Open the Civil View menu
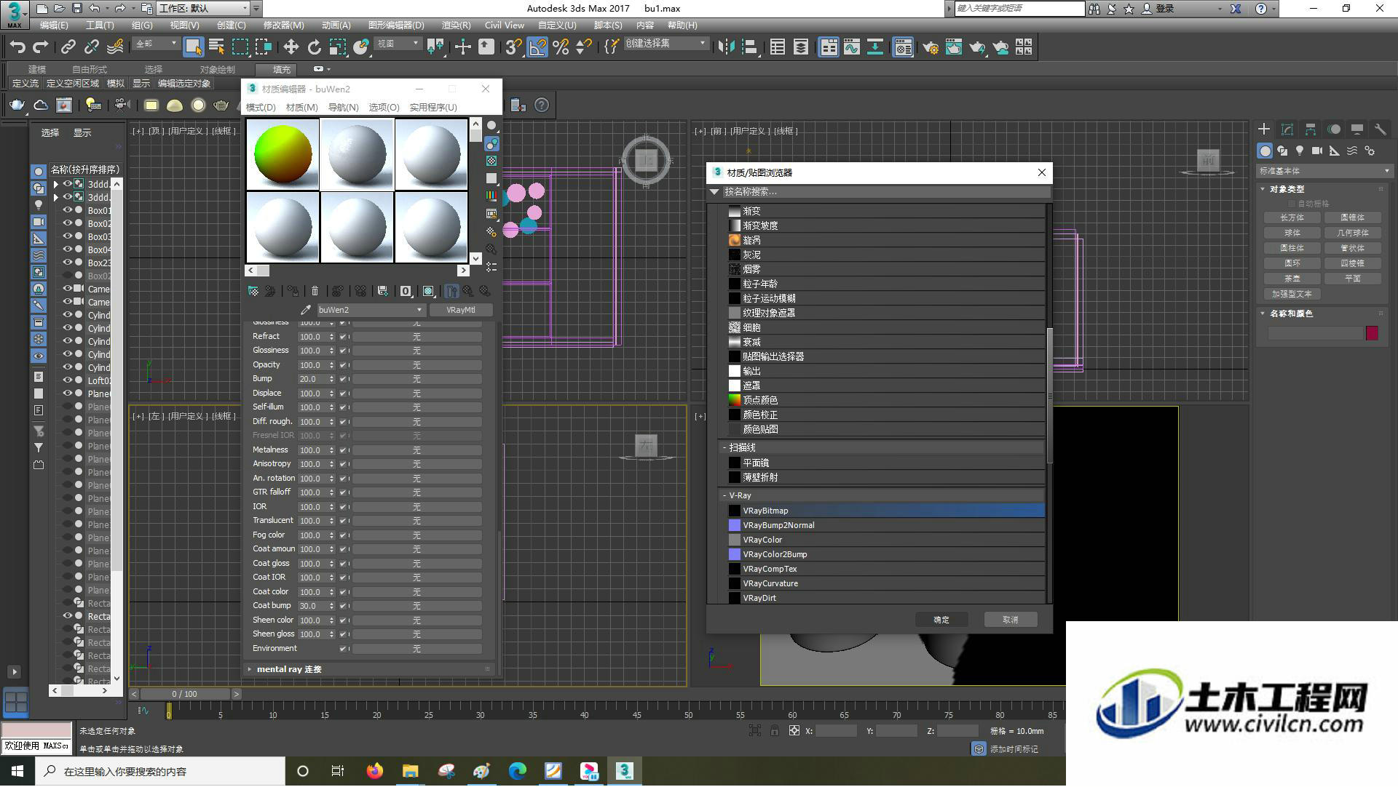1398x787 pixels. (x=505, y=25)
